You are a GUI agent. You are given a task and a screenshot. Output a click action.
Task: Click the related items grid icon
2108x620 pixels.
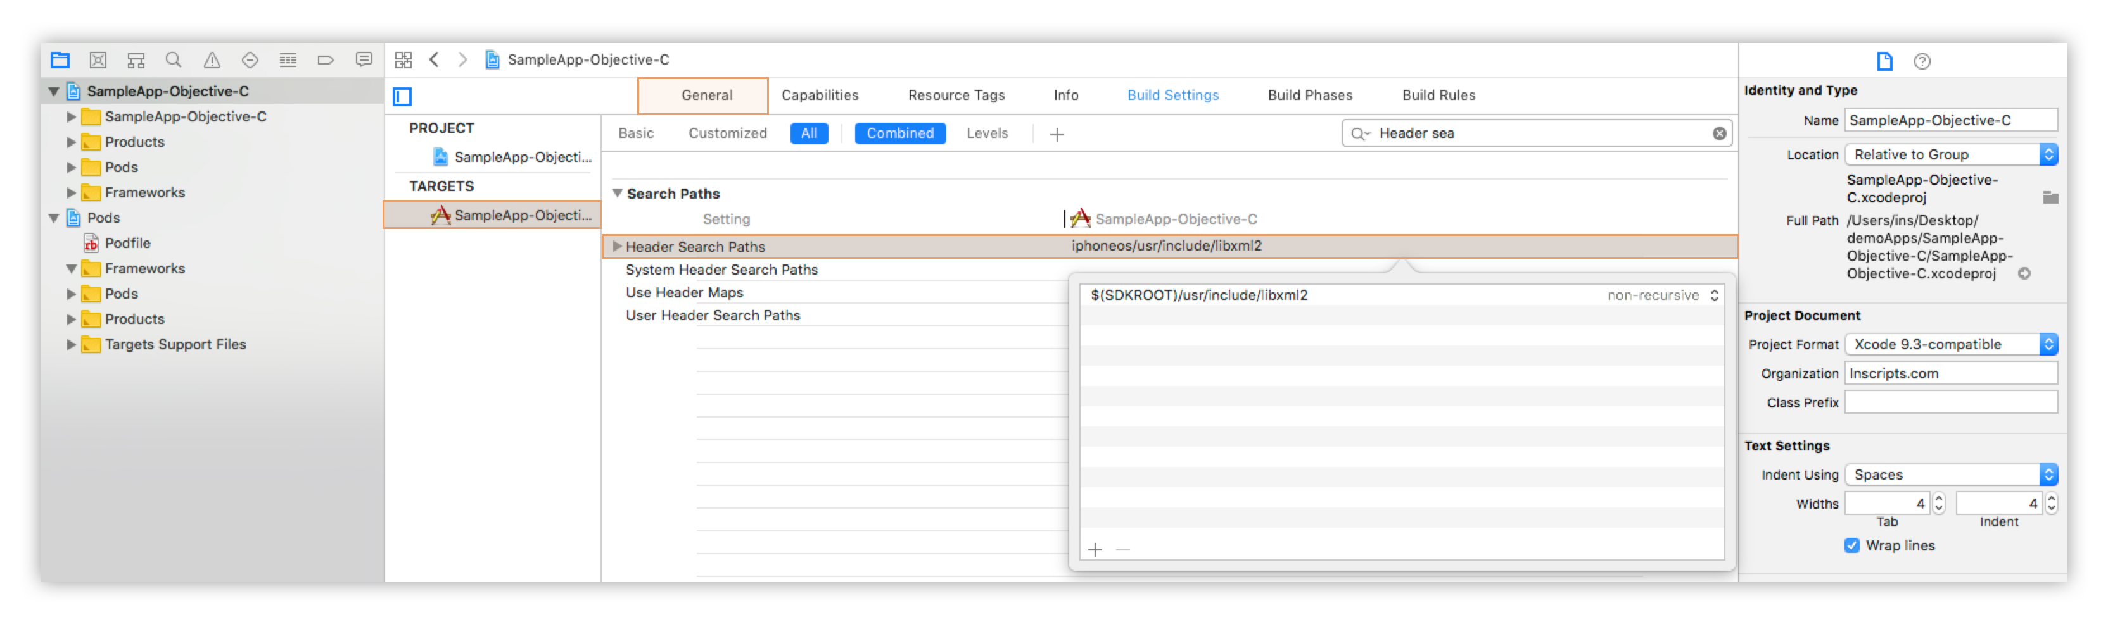pyautogui.click(x=403, y=59)
